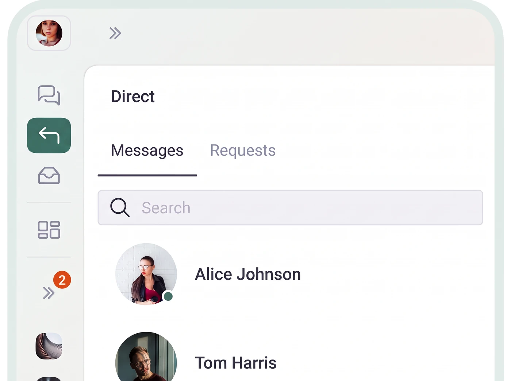Click the Direct heading
Viewport: 511px width, 381px height.
pos(133,97)
